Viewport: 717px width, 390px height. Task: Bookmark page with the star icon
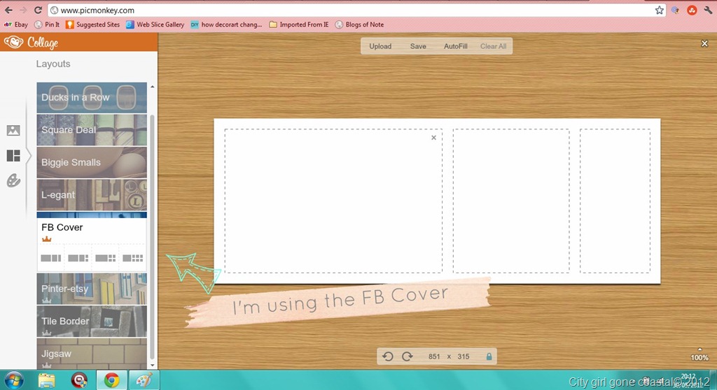tap(659, 10)
